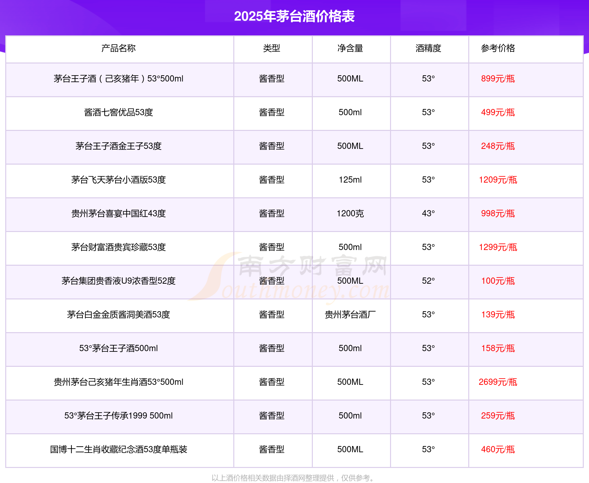Click "53°" in the 国博十二生肖 row
The image size is (589, 483).
pos(428,449)
